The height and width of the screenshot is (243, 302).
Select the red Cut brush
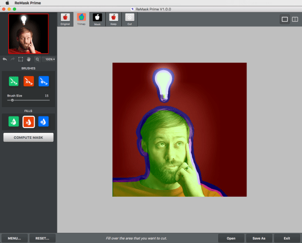coord(29,81)
